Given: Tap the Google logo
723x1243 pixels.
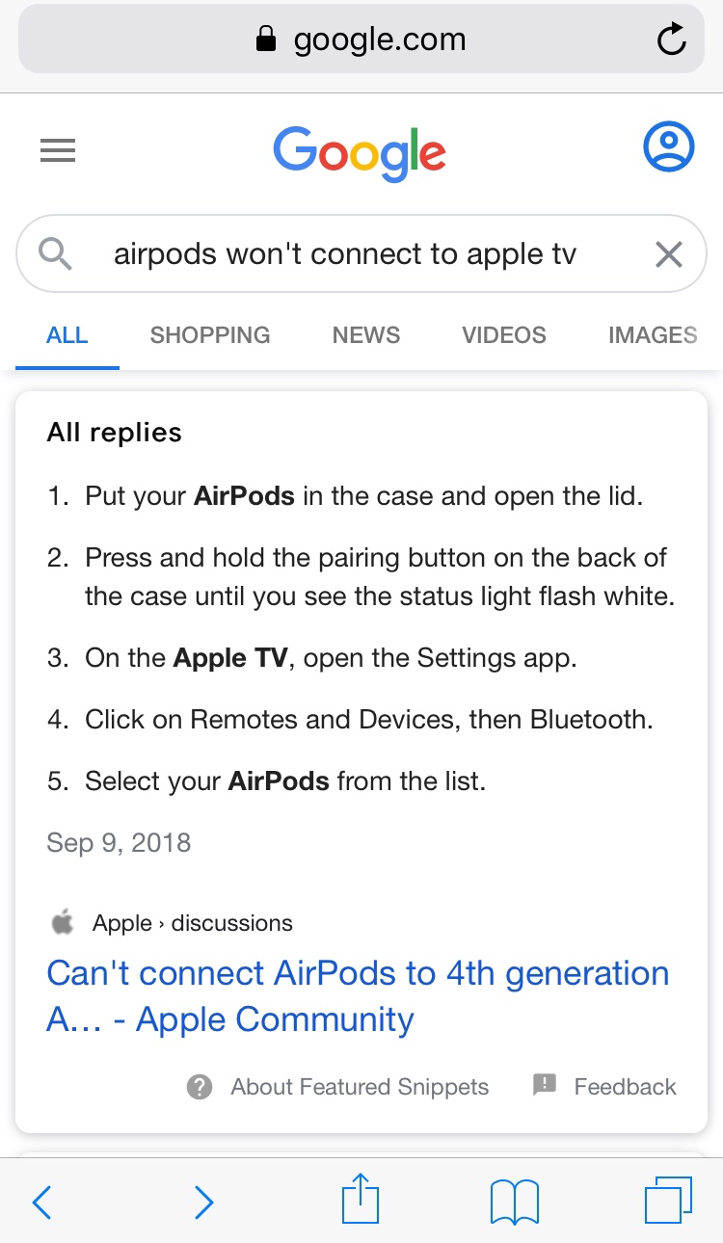Looking at the screenshot, I should [360, 152].
